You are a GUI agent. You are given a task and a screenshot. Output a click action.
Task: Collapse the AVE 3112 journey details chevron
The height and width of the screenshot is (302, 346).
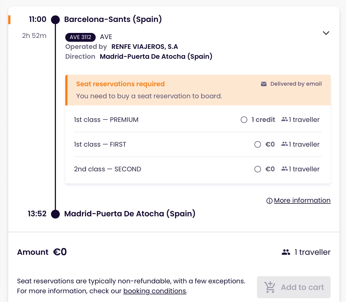pyautogui.click(x=326, y=33)
